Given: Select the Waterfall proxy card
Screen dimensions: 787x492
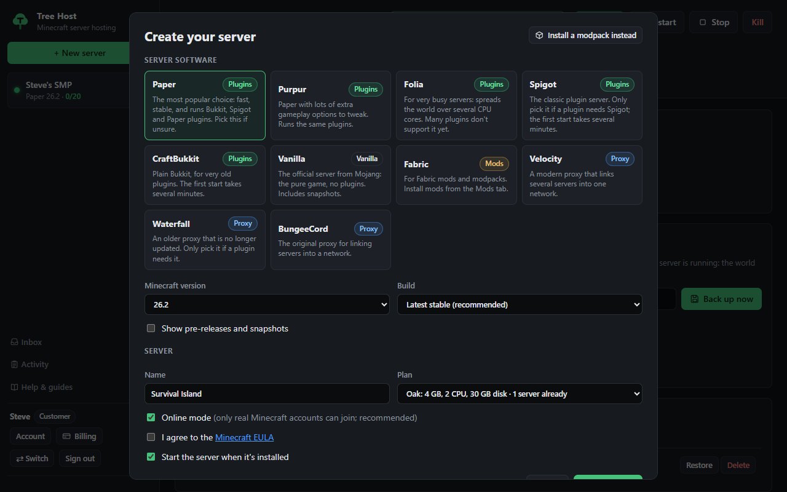Looking at the screenshot, I should [205, 240].
